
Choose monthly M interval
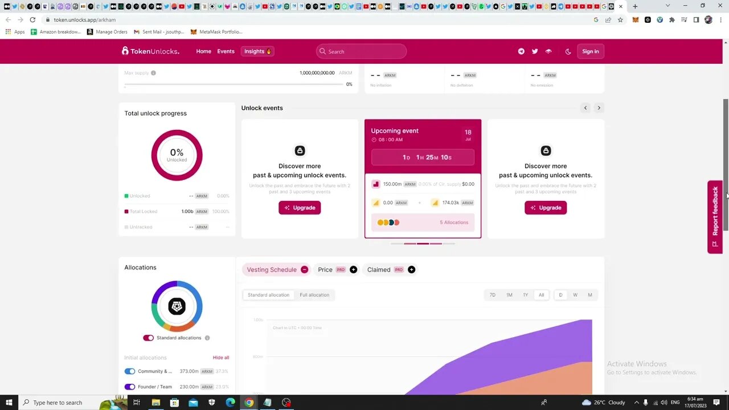pos(590,295)
